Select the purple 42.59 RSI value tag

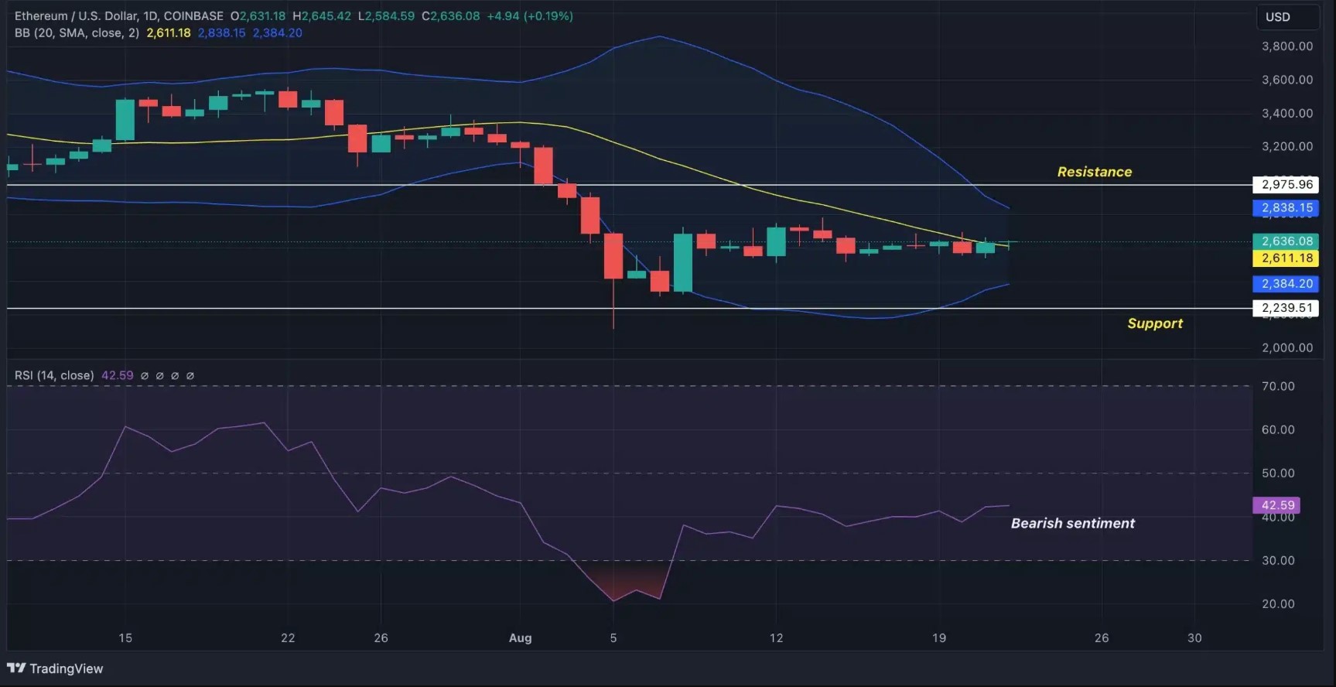[x=1276, y=505]
